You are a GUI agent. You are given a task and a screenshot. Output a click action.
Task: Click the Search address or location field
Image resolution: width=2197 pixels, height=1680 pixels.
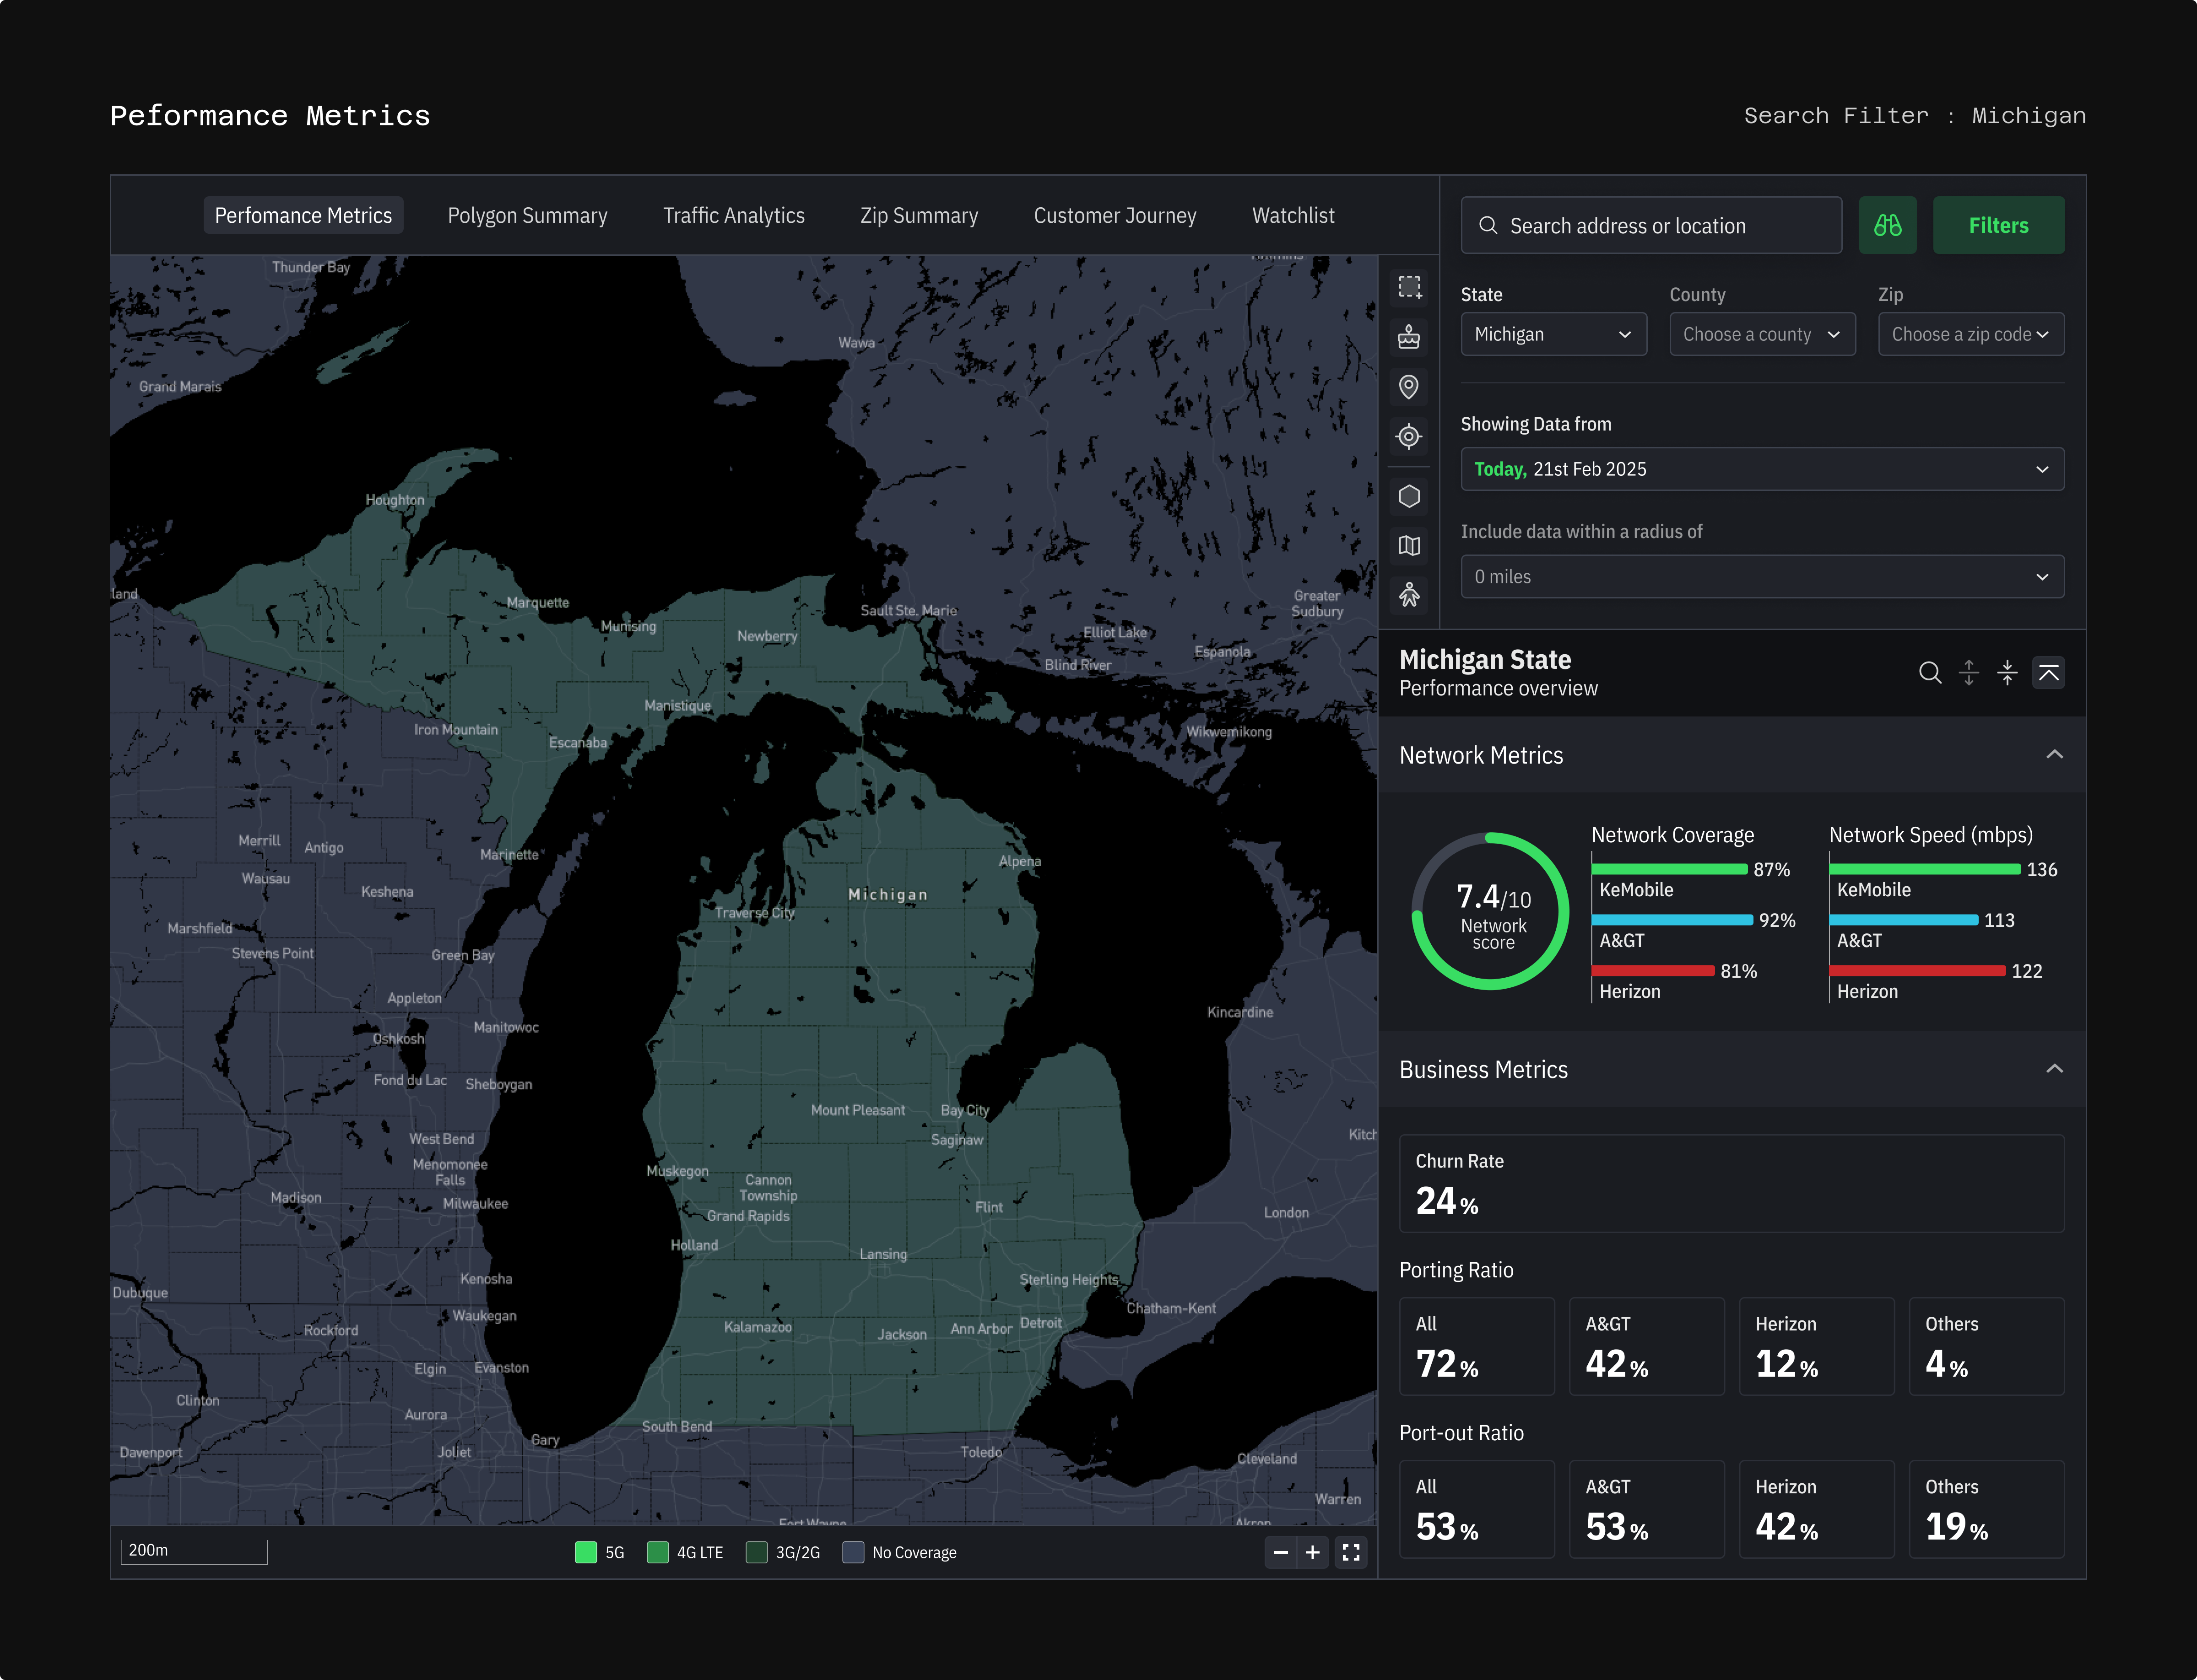coord(1651,226)
